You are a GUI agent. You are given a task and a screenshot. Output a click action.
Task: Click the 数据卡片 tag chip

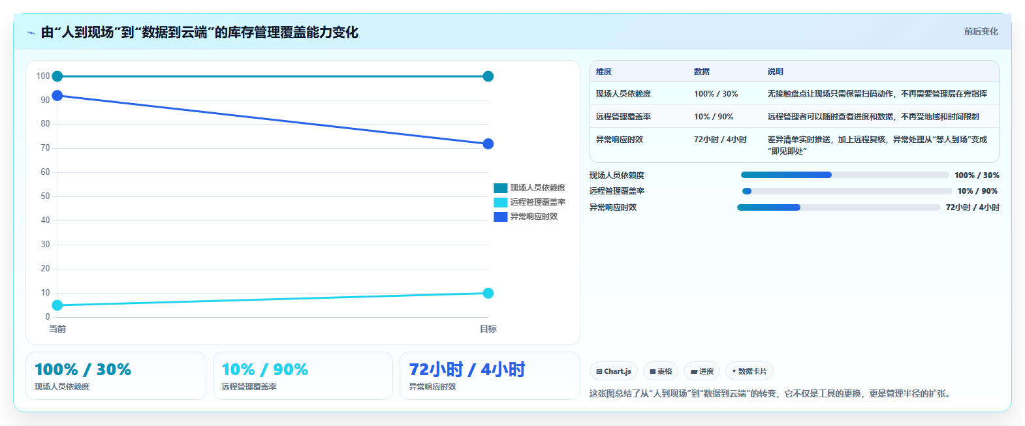[x=749, y=371]
